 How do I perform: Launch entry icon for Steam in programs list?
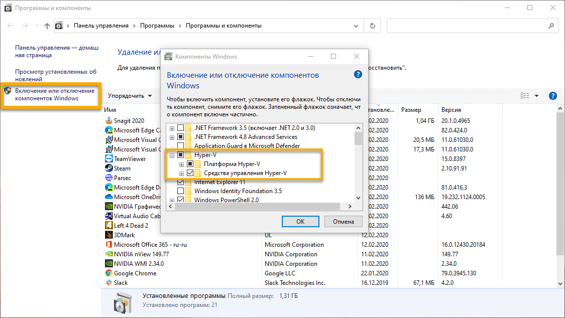pos(109,168)
